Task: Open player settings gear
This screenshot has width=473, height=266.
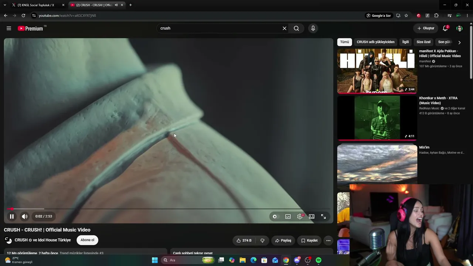Action: [300, 216]
